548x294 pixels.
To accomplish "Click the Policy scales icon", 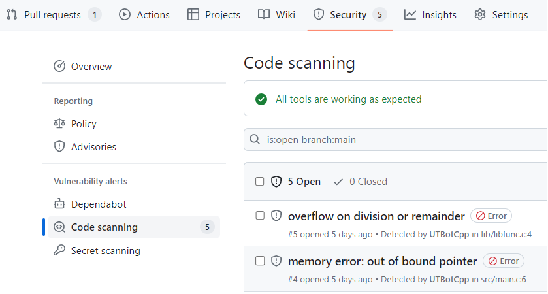I will pyautogui.click(x=59, y=123).
